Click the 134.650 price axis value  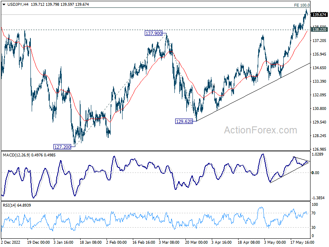click(319, 68)
